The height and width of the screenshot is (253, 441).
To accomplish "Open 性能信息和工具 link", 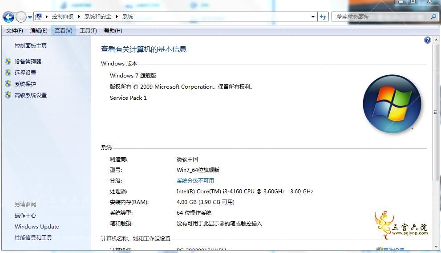I will (x=33, y=237).
